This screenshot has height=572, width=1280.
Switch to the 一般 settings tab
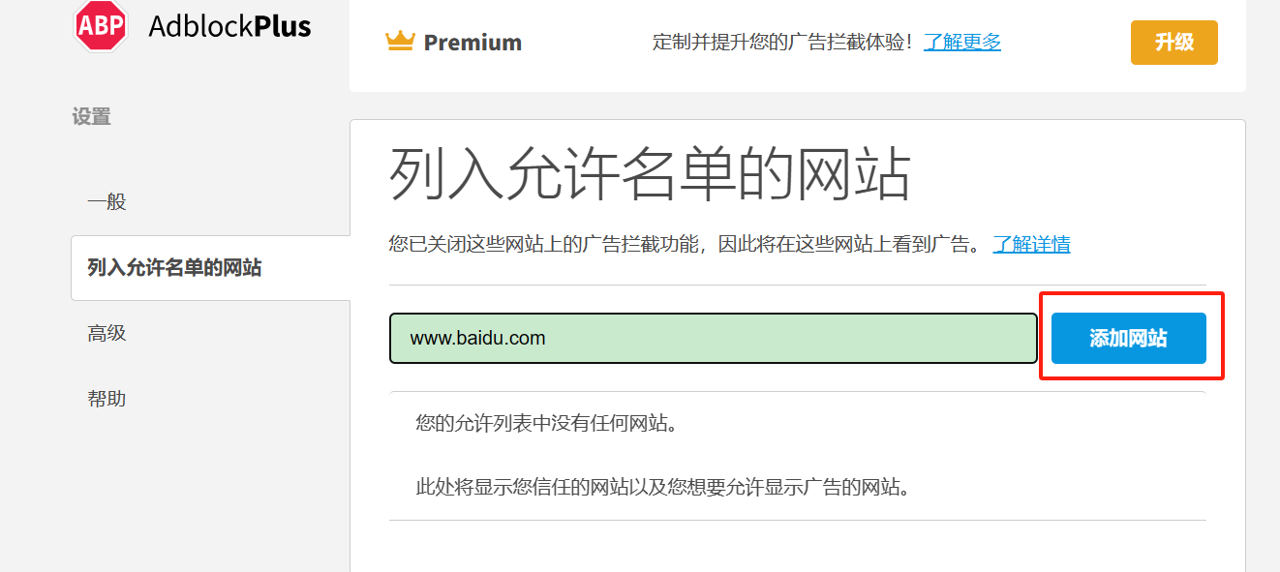107,202
